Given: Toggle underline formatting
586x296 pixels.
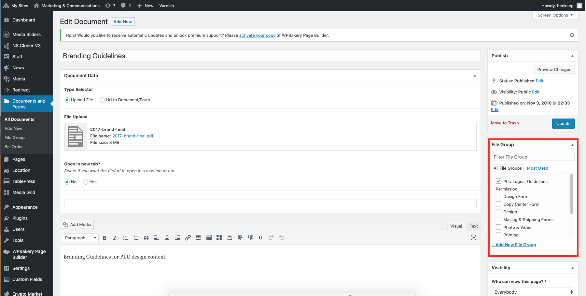Looking at the screenshot, I should [x=260, y=238].
